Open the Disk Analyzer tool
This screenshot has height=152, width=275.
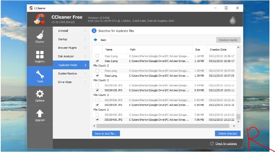tap(71, 56)
